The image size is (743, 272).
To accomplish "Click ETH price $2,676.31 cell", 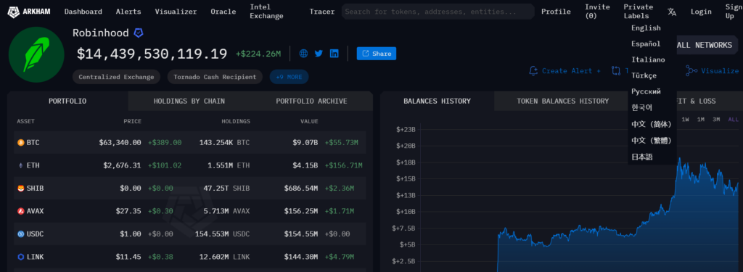I will click(122, 165).
